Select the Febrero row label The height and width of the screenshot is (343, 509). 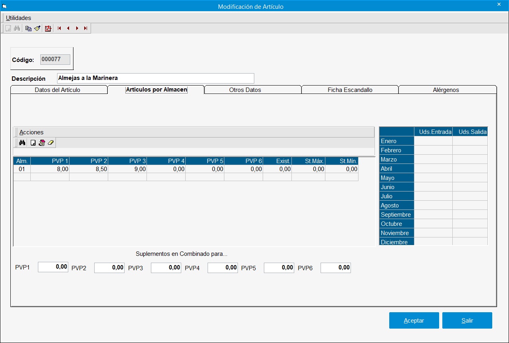click(x=397, y=150)
